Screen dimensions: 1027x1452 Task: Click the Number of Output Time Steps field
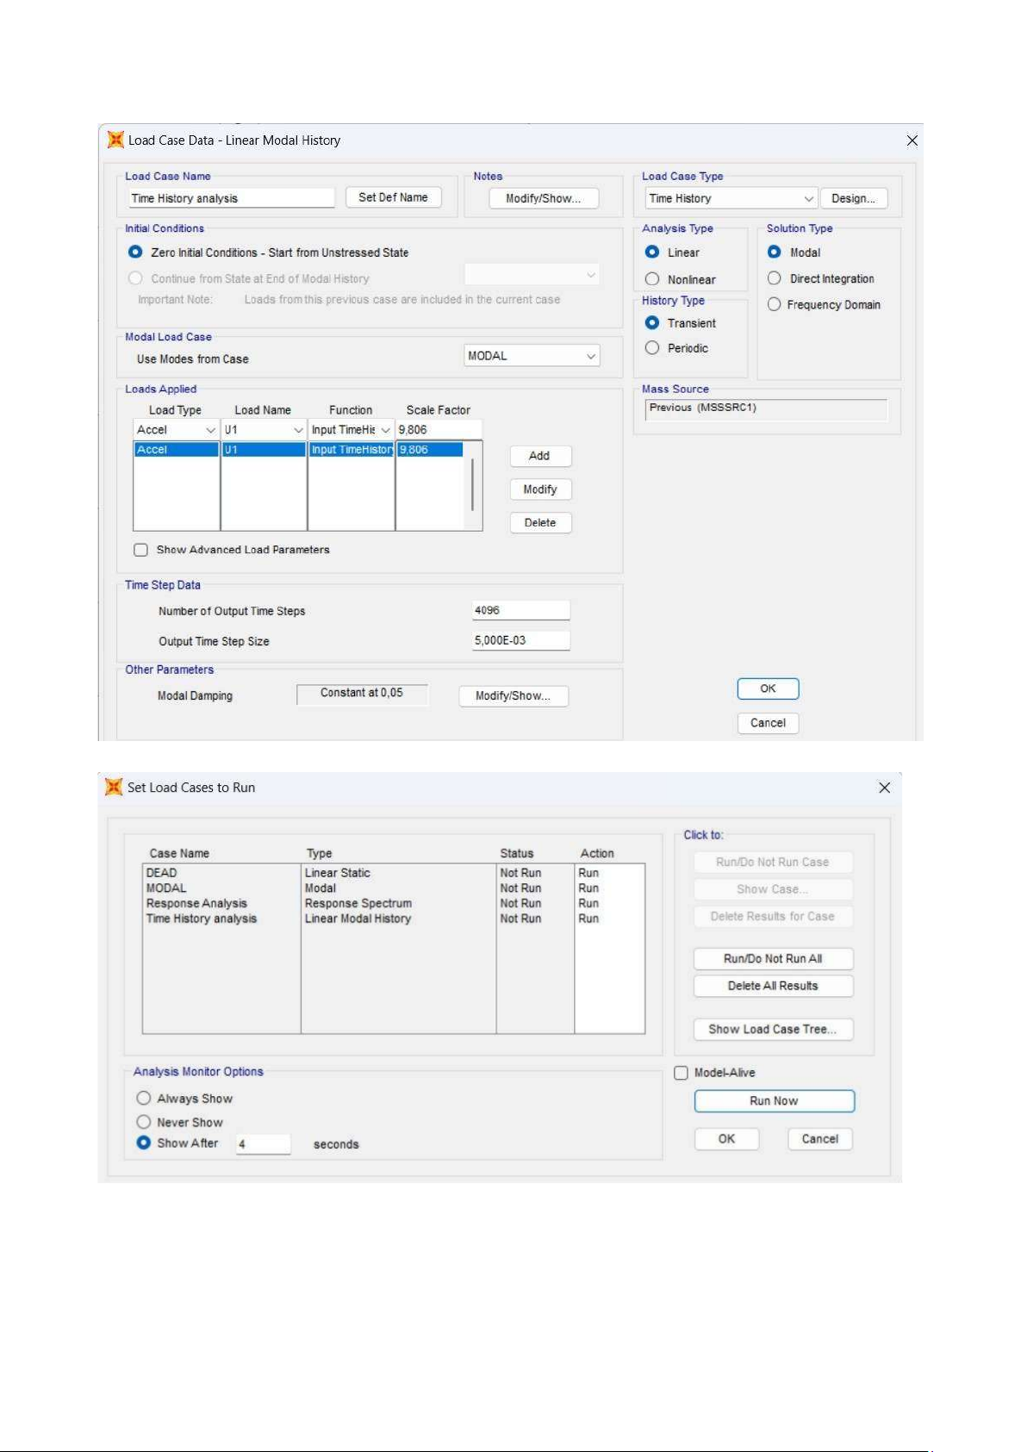coord(520,610)
